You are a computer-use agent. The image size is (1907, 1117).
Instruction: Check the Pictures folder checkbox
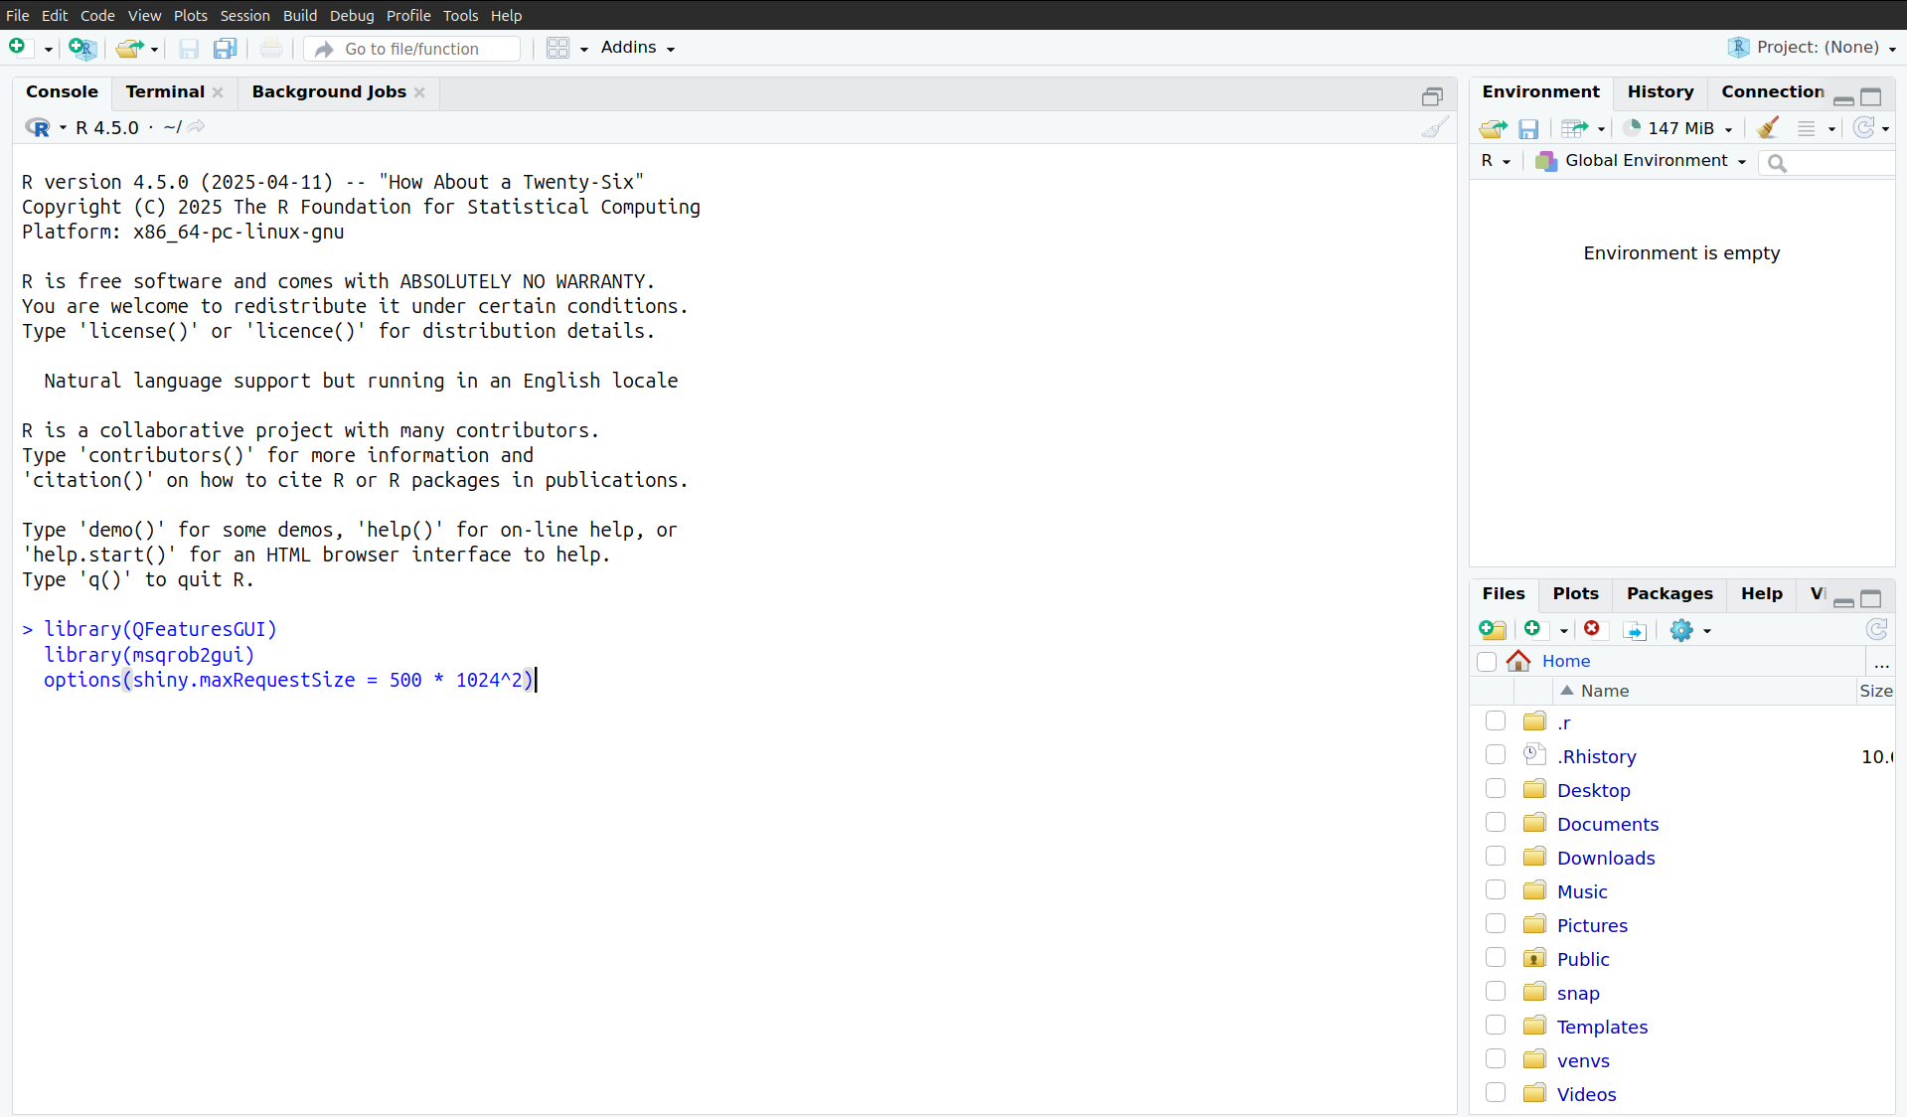click(1496, 923)
